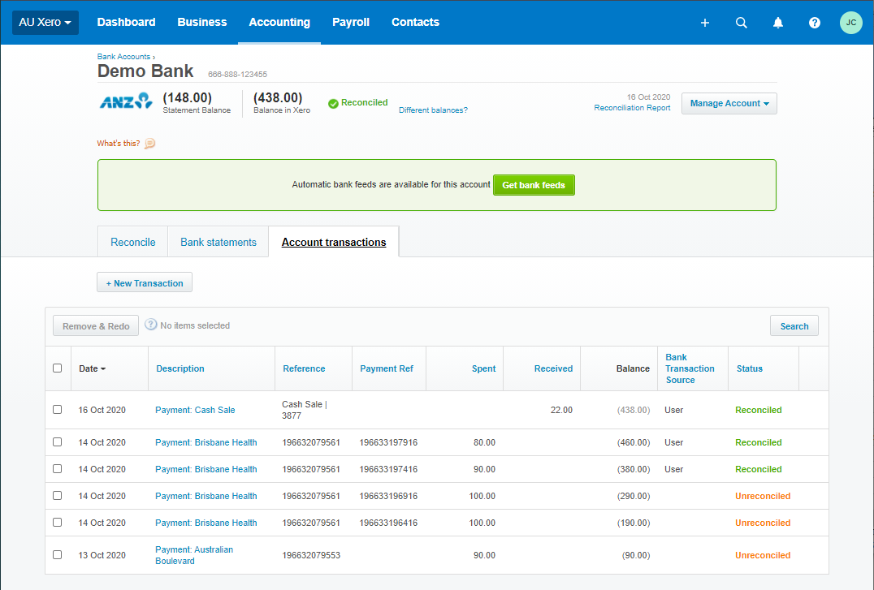Sort by the Spent column header
This screenshot has width=874, height=590.
(x=484, y=368)
